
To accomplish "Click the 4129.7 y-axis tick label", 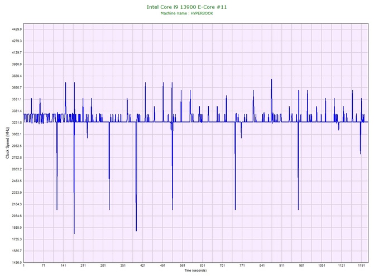I will pyautogui.click(x=17, y=52).
